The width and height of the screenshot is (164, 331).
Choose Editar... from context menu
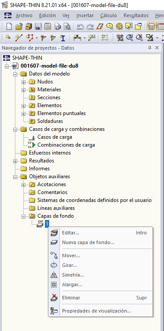pos(100,233)
